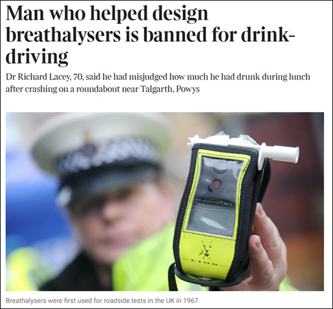
Task: Click the badge on the police hat
Action: coord(89,147)
